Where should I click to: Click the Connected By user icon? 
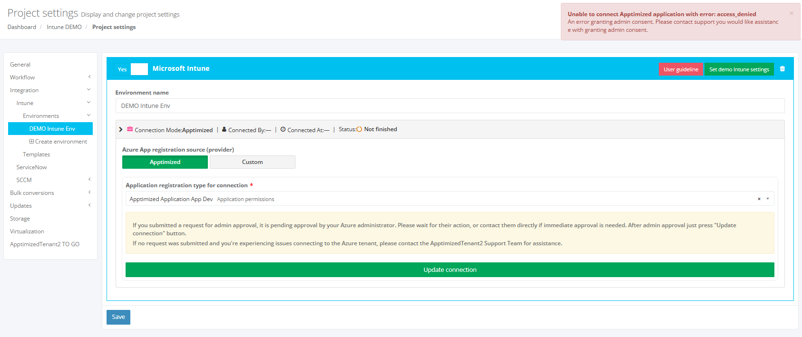point(224,129)
